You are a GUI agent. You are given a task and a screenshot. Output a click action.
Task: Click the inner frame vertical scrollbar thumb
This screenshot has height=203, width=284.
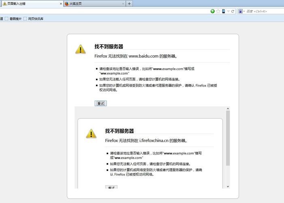point(228,138)
